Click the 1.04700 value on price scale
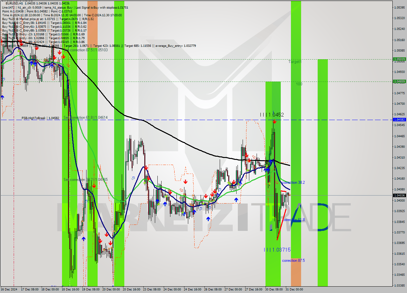Viewport: 407px width, 293px height. 399,104
